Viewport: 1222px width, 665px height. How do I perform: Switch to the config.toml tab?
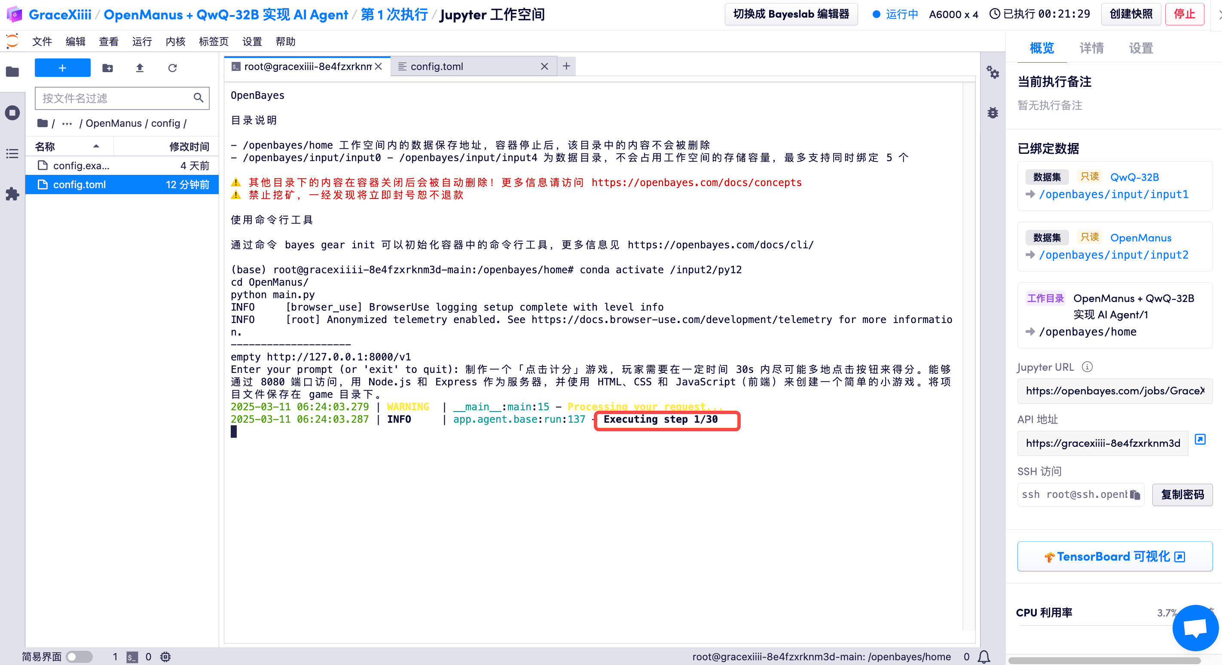437,67
